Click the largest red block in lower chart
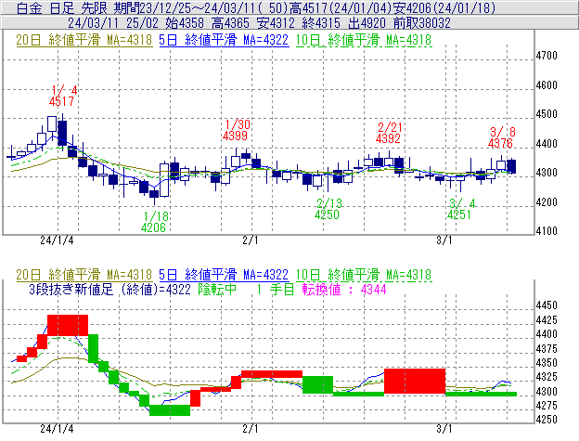 coord(415,380)
